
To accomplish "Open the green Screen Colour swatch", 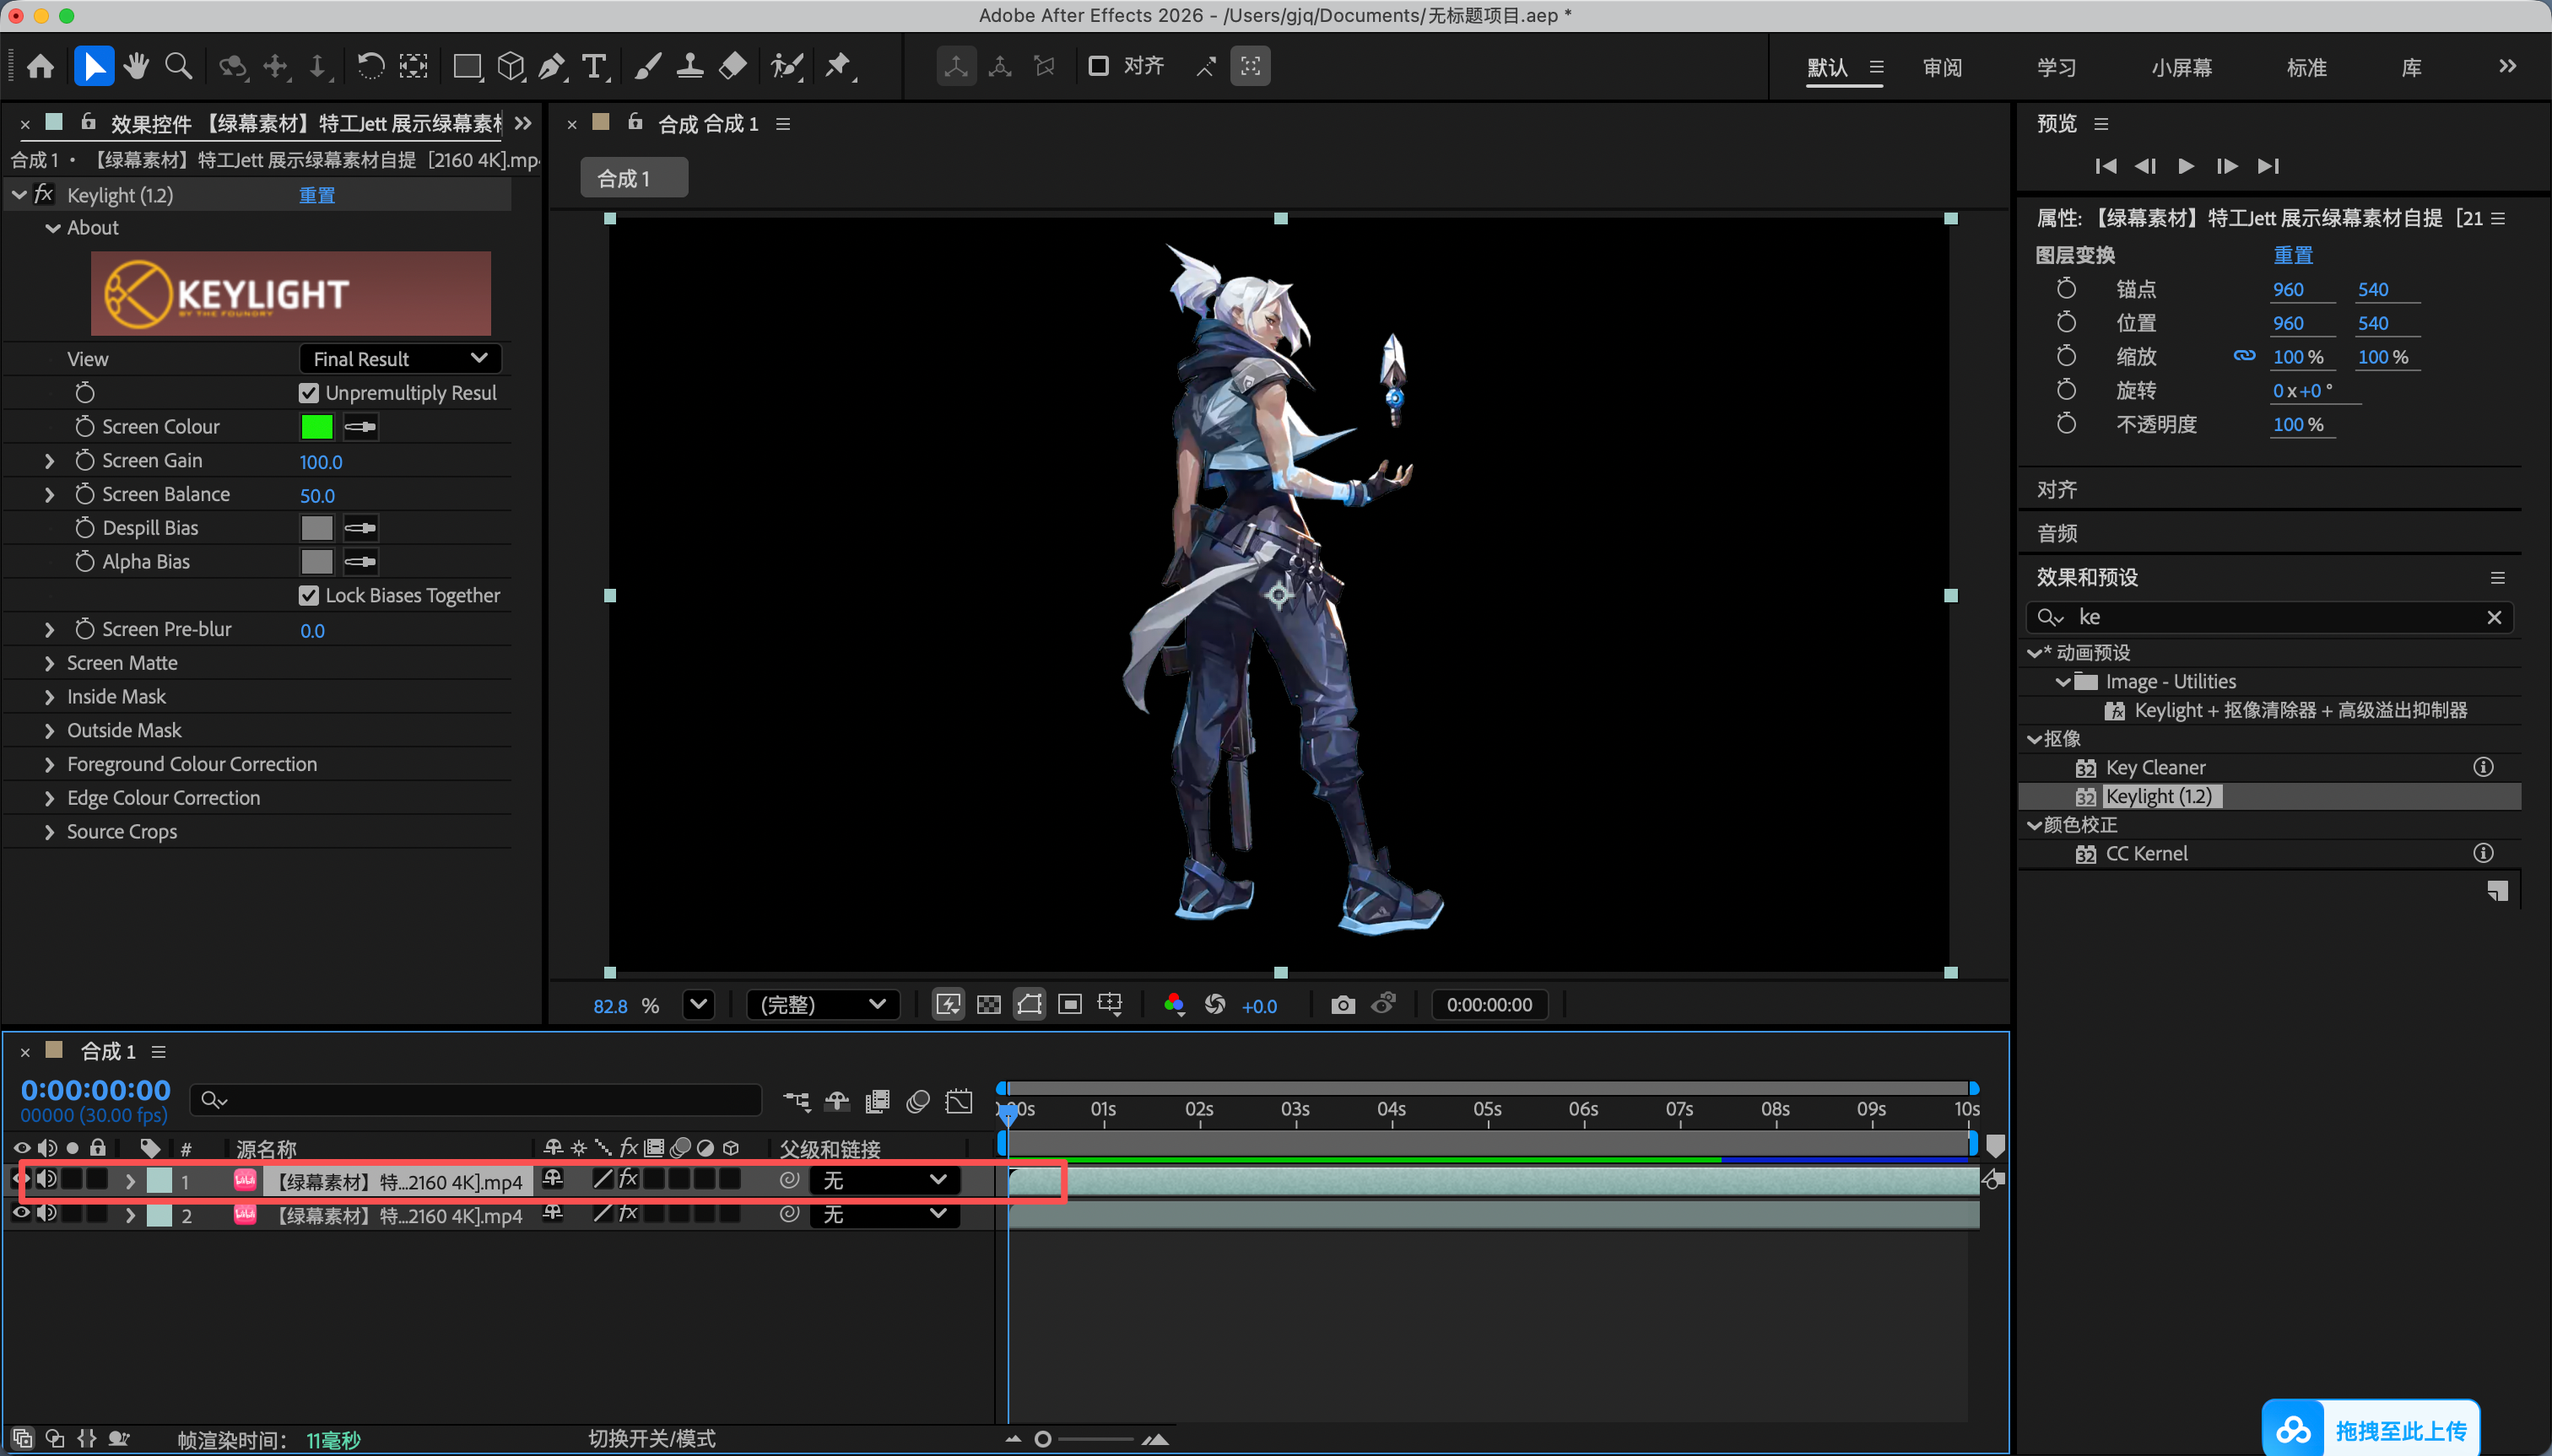I will tap(317, 427).
